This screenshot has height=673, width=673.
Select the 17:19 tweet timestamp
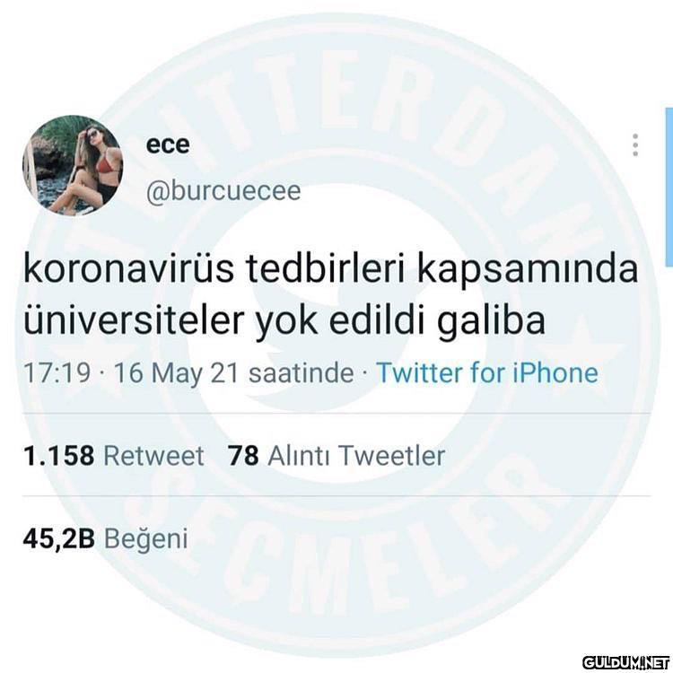57,372
